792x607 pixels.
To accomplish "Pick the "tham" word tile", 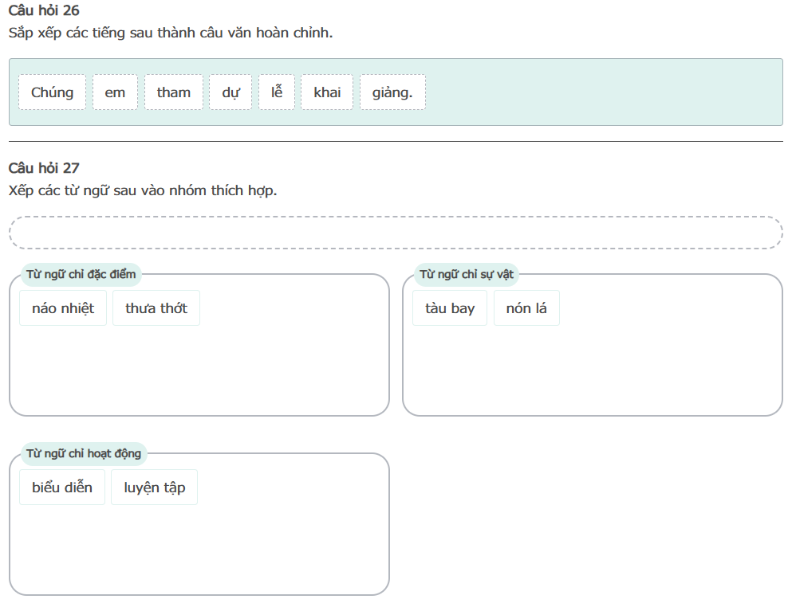I will (174, 92).
